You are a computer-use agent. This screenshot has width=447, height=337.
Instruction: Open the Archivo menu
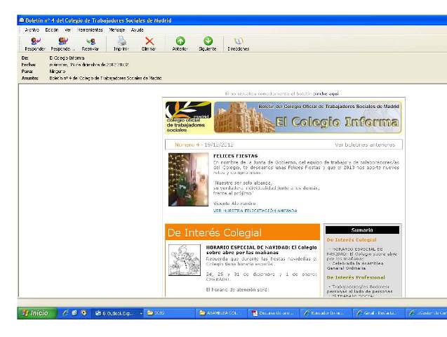click(32, 29)
